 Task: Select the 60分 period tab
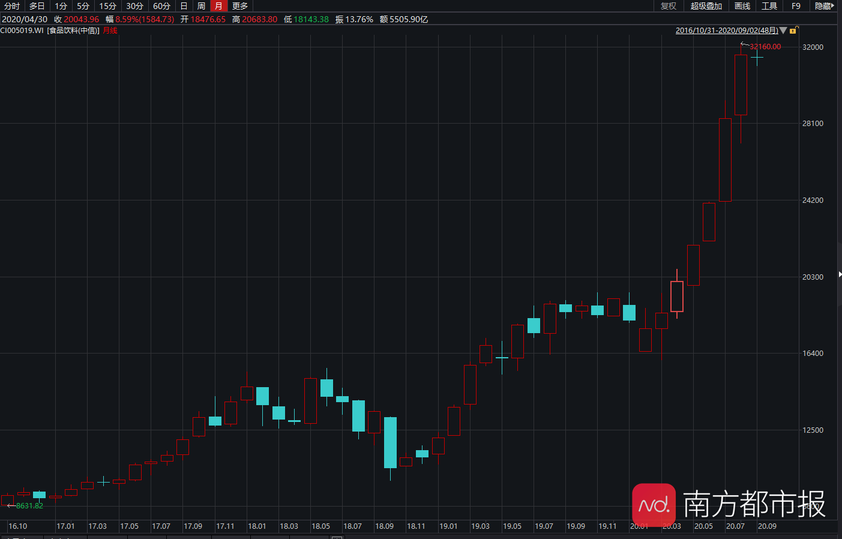pos(162,6)
